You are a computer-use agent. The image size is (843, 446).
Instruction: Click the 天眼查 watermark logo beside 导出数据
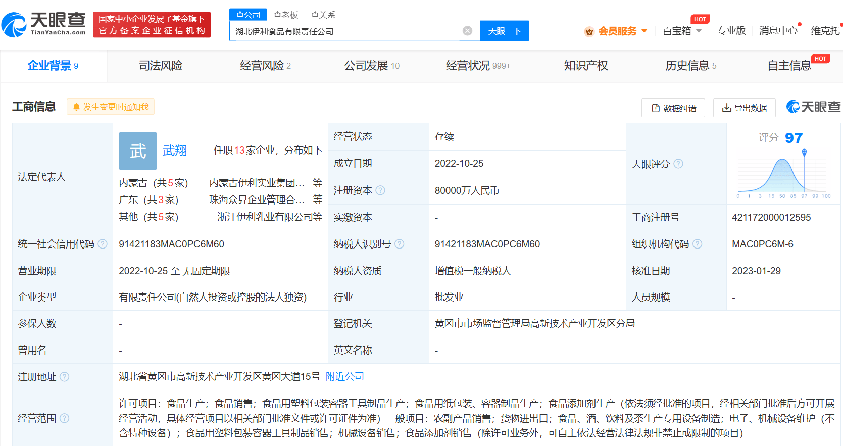[x=814, y=107]
